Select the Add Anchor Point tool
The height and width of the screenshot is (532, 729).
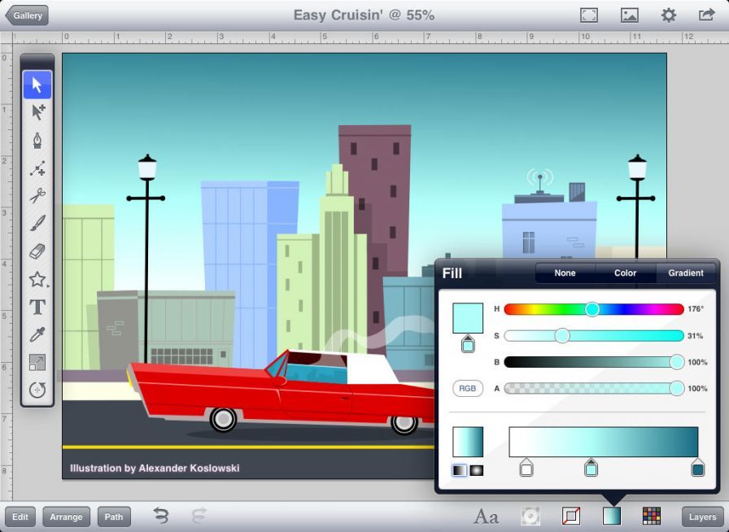click(37, 168)
